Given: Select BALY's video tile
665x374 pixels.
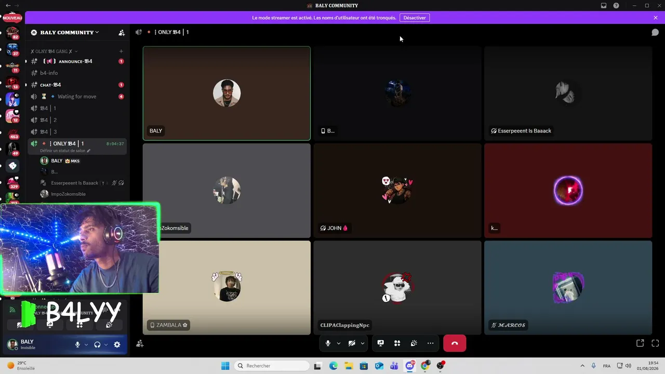Looking at the screenshot, I should (x=227, y=94).
